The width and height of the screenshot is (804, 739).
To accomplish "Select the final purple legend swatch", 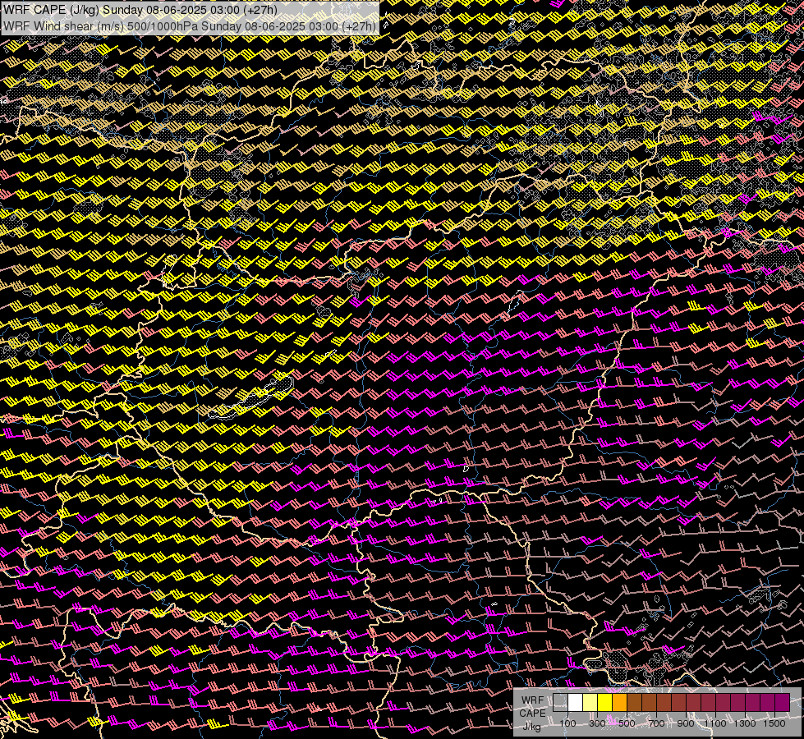I will tap(782, 703).
